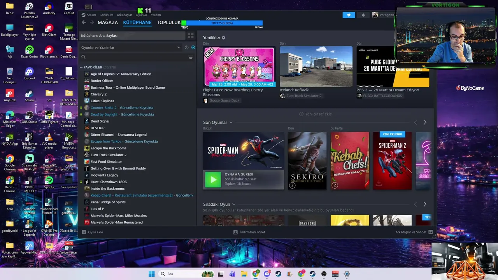Toggle recent activity clock sort filter
The height and width of the screenshot is (280, 498).
[x=186, y=47]
